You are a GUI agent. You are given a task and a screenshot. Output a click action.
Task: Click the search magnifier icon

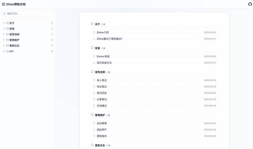(x=4, y=14)
